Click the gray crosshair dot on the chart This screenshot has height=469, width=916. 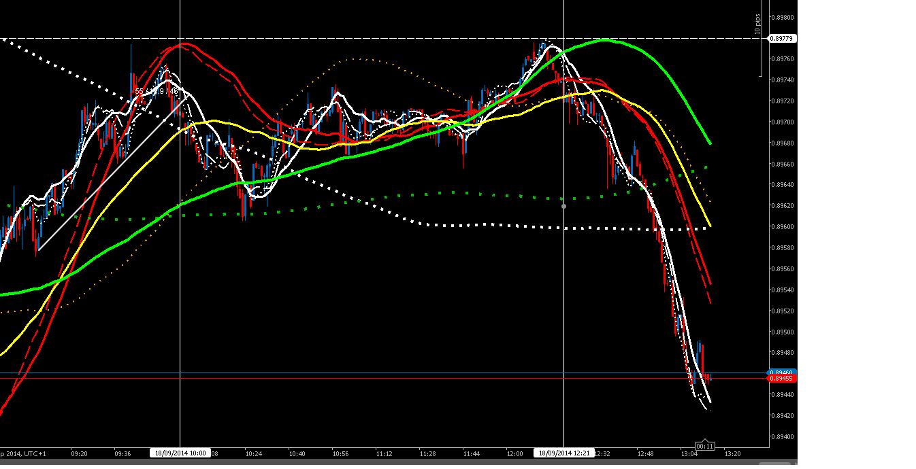[x=563, y=205]
